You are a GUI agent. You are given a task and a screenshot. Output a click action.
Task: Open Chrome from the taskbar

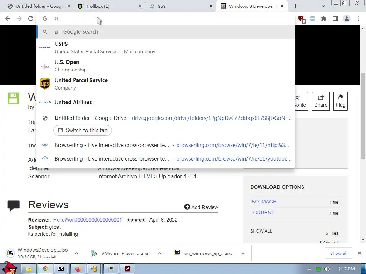tap(45, 269)
